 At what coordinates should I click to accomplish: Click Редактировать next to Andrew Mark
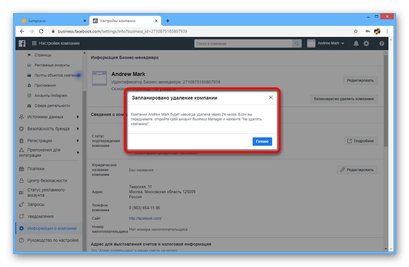[360, 80]
